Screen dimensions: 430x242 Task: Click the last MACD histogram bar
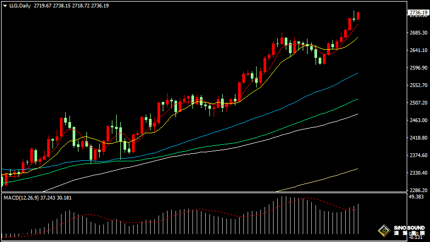click(358, 219)
